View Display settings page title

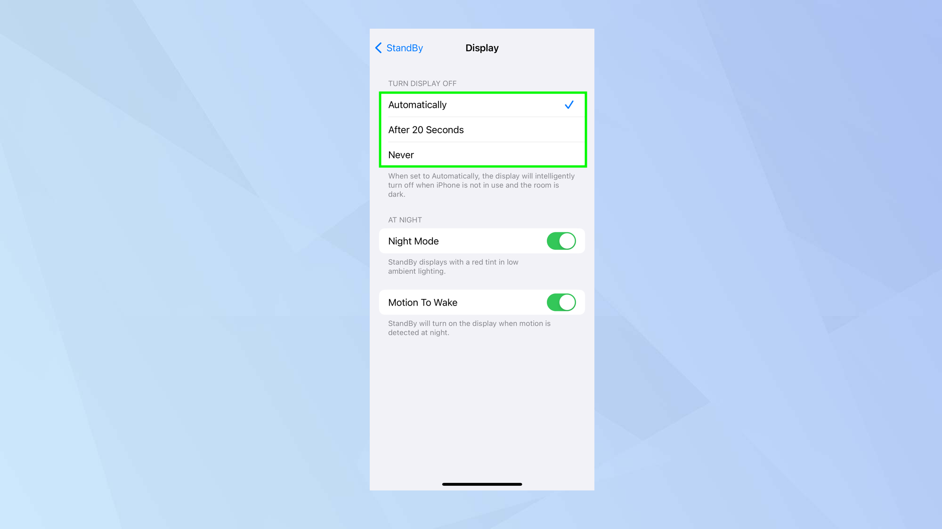(x=481, y=48)
